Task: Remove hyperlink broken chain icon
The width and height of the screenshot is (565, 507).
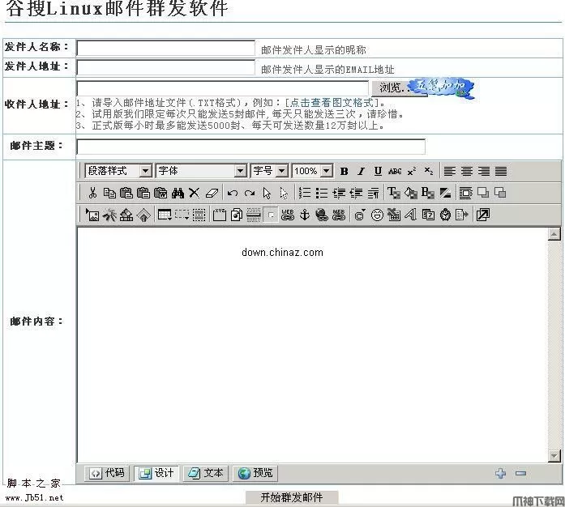Action: (x=339, y=215)
